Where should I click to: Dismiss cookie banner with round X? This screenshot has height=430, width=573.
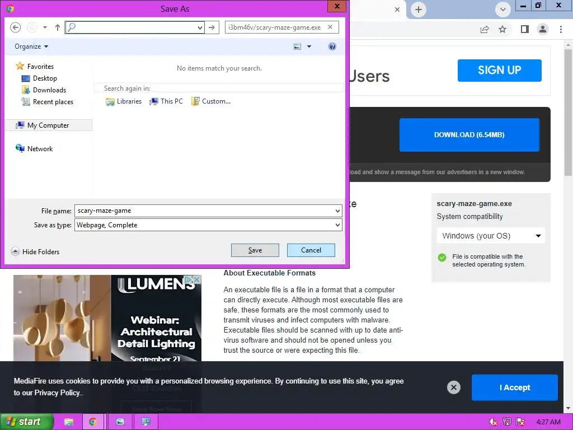pos(453,387)
